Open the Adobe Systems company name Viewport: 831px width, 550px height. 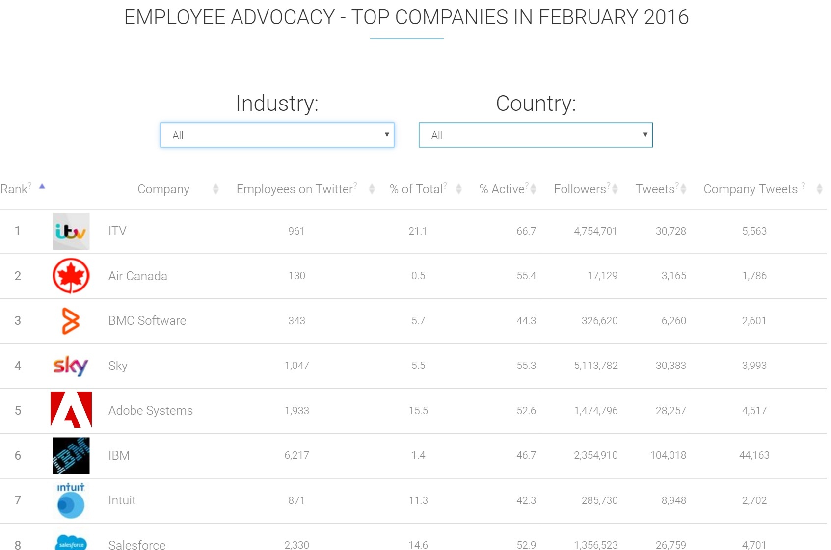click(x=150, y=411)
